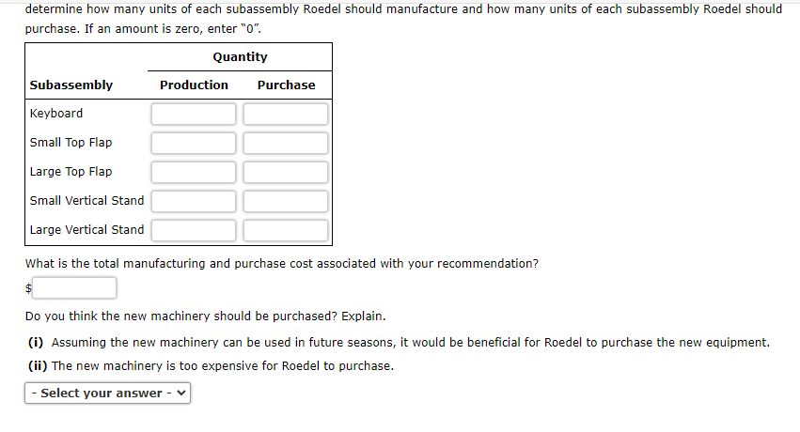Select Large Vertical Stand Purchase input
This screenshot has width=800, height=432.
pyautogui.click(x=286, y=230)
